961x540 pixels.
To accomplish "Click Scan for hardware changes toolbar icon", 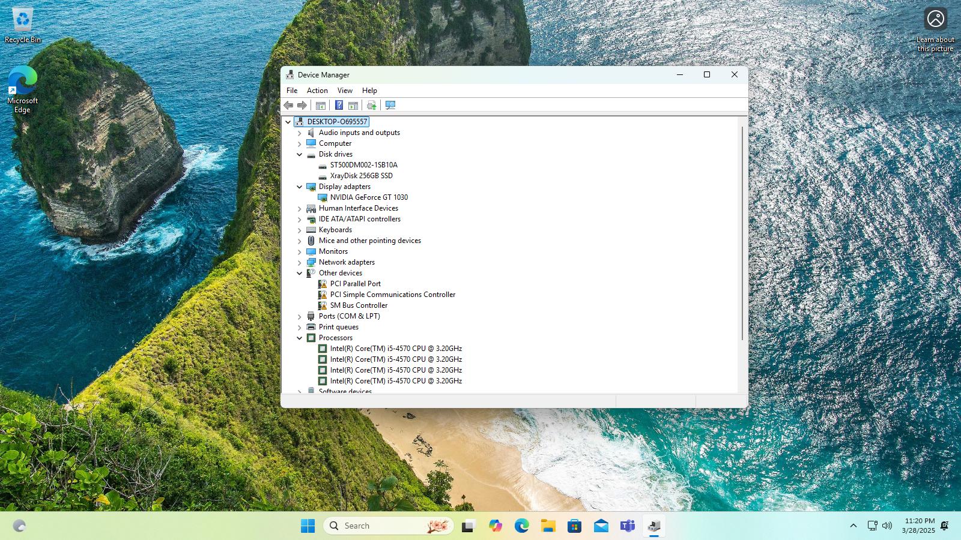I will (x=390, y=105).
